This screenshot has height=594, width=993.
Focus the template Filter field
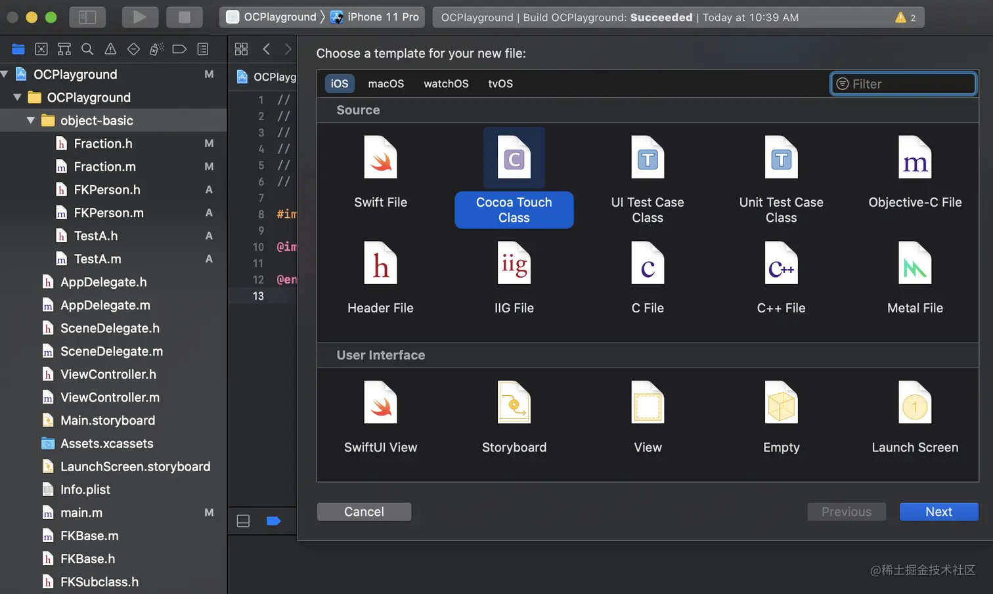(903, 84)
